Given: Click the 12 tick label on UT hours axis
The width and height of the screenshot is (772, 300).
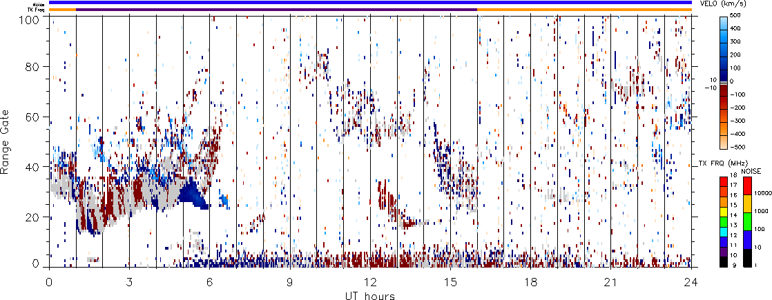Looking at the screenshot, I should pyautogui.click(x=370, y=282).
